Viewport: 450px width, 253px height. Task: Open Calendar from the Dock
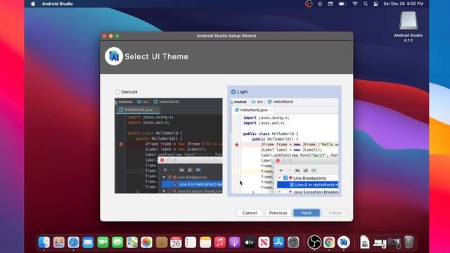(x=176, y=242)
